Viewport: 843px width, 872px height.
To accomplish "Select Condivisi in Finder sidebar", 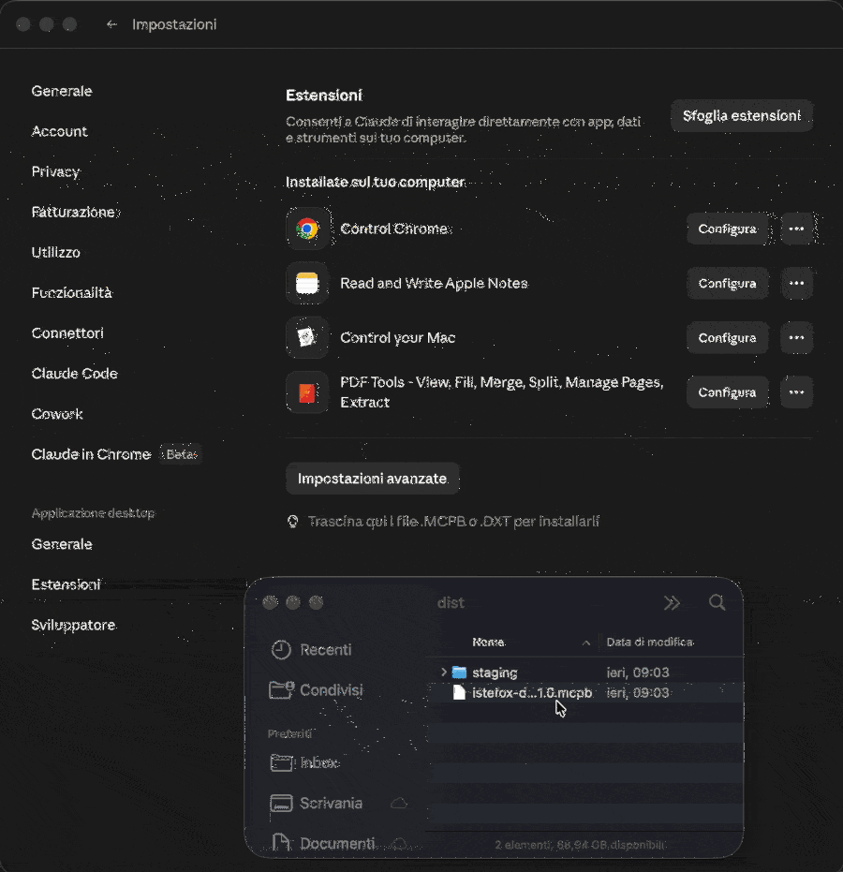I will click(x=332, y=689).
